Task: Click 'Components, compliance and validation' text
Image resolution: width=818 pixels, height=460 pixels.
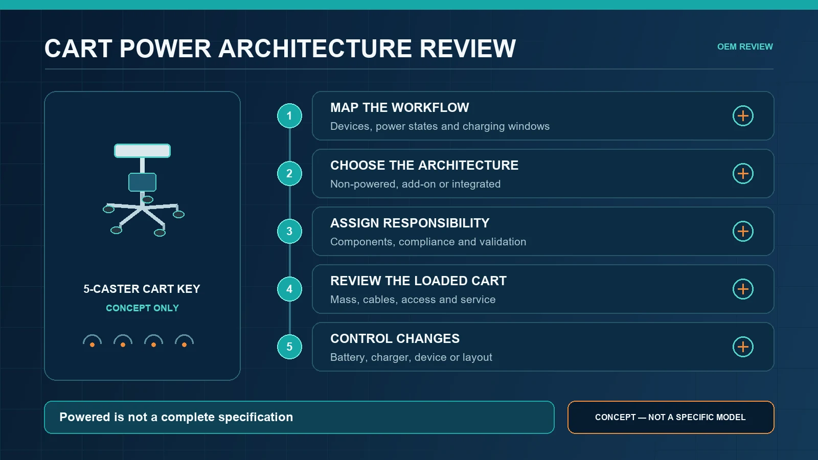Action: pos(428,242)
